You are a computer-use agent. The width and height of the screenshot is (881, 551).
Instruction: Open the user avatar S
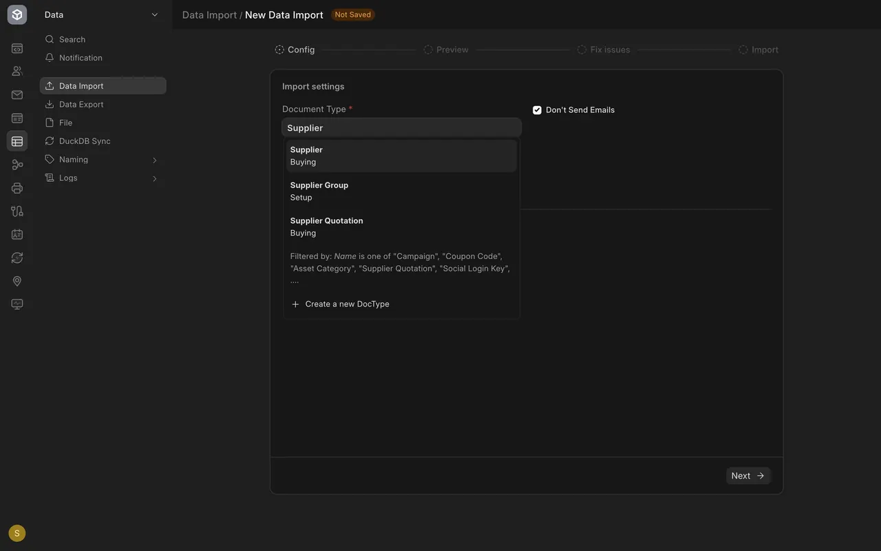pos(17,533)
